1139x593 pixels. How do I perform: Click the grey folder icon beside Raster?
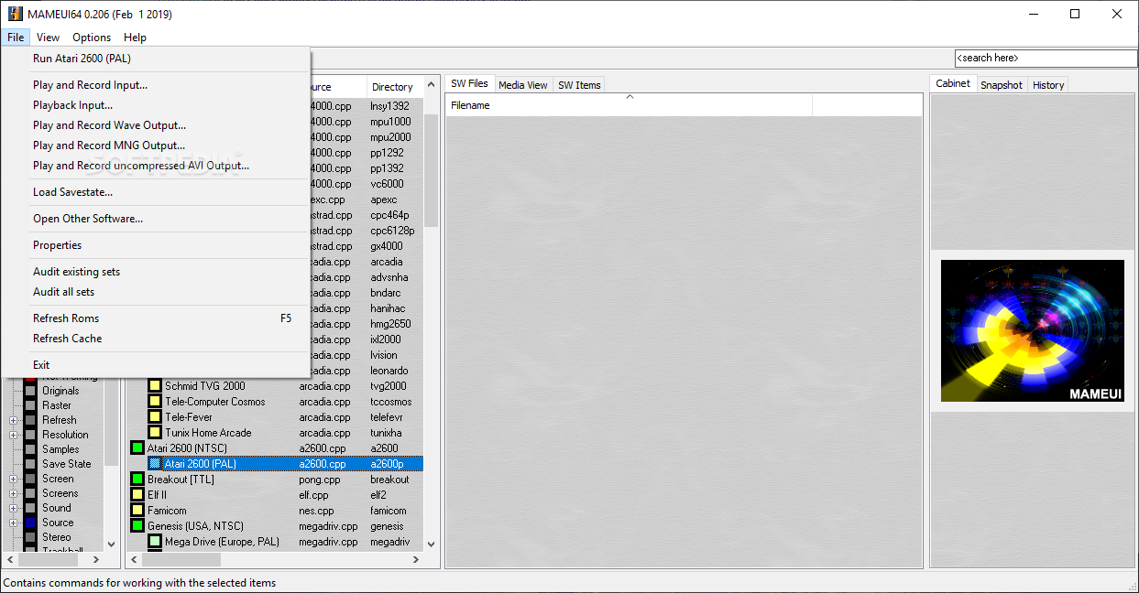coord(30,405)
